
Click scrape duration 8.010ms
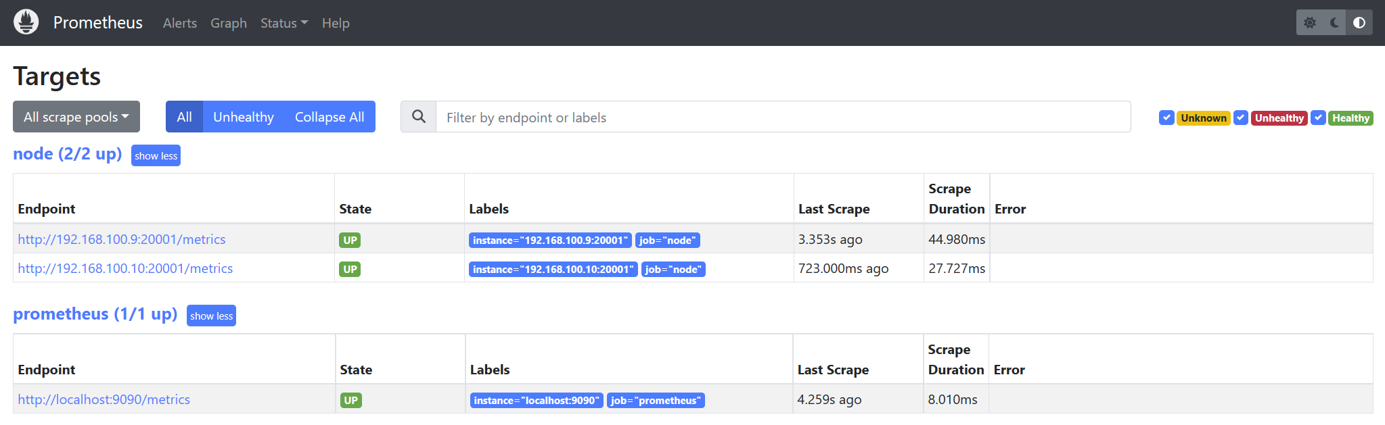953,399
